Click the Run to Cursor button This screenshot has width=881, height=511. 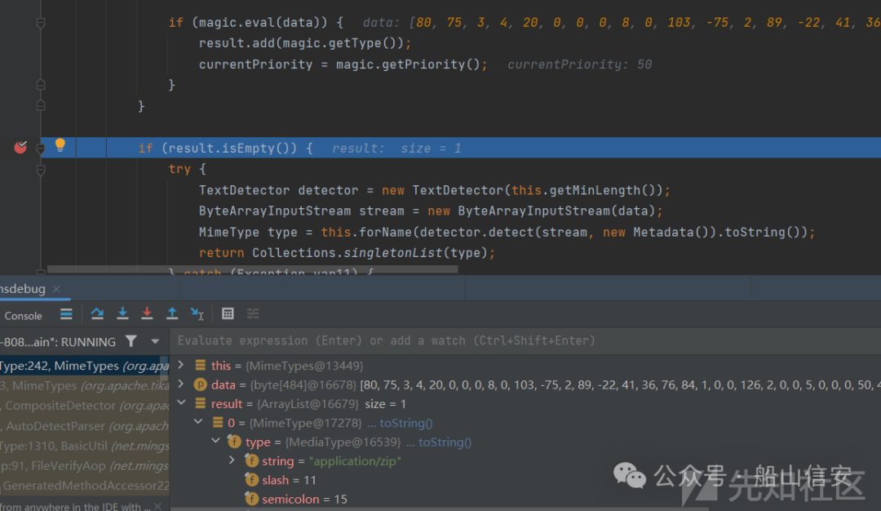click(x=197, y=313)
